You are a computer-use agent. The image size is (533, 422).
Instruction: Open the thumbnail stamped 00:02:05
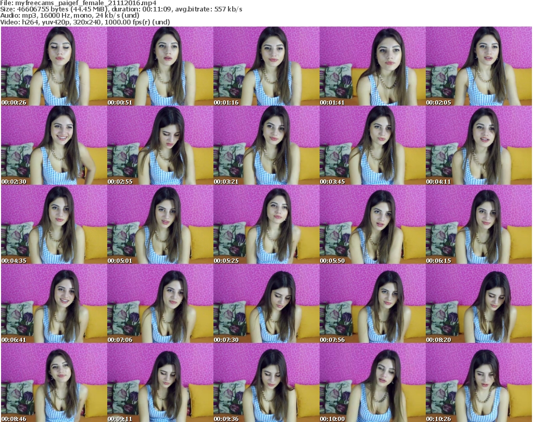tap(479, 66)
